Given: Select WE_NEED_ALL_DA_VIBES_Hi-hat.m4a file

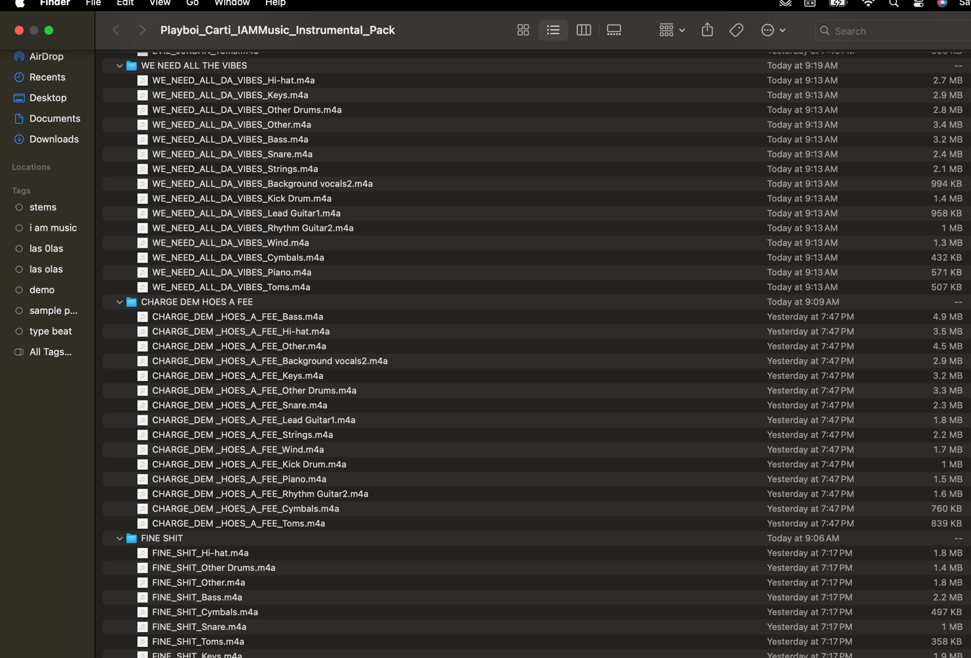Looking at the screenshot, I should tap(535, 80).
